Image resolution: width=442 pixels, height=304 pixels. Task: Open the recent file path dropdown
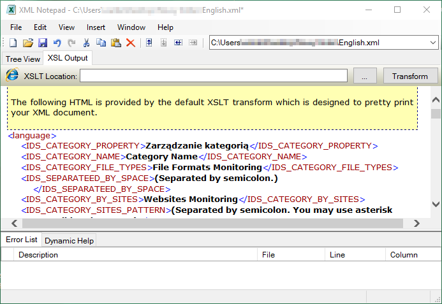click(433, 43)
